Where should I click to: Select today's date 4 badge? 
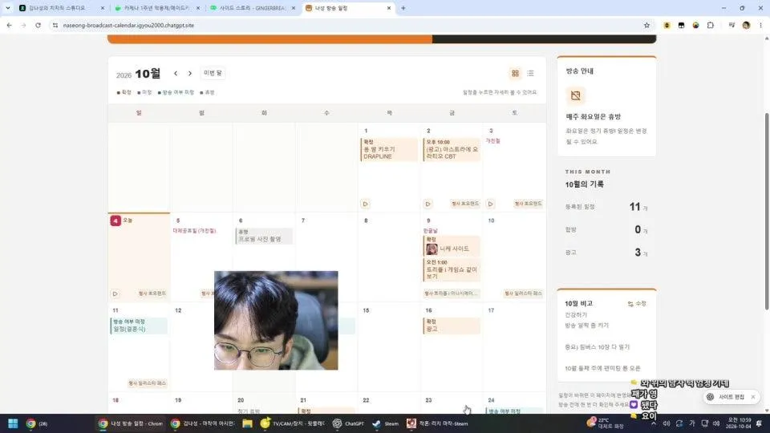115,221
